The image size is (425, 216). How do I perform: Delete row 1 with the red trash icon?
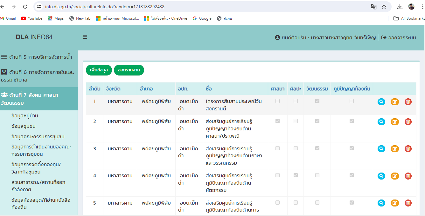[x=408, y=102]
